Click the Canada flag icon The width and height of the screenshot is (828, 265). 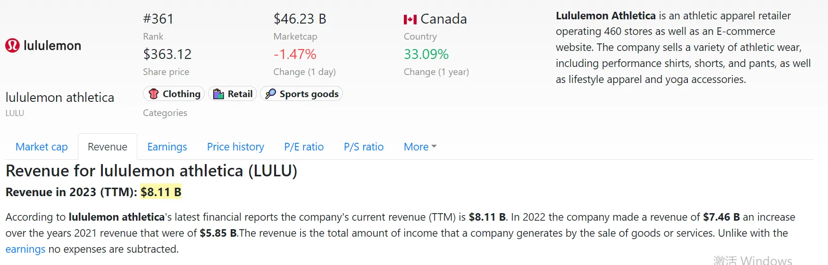tap(410, 19)
